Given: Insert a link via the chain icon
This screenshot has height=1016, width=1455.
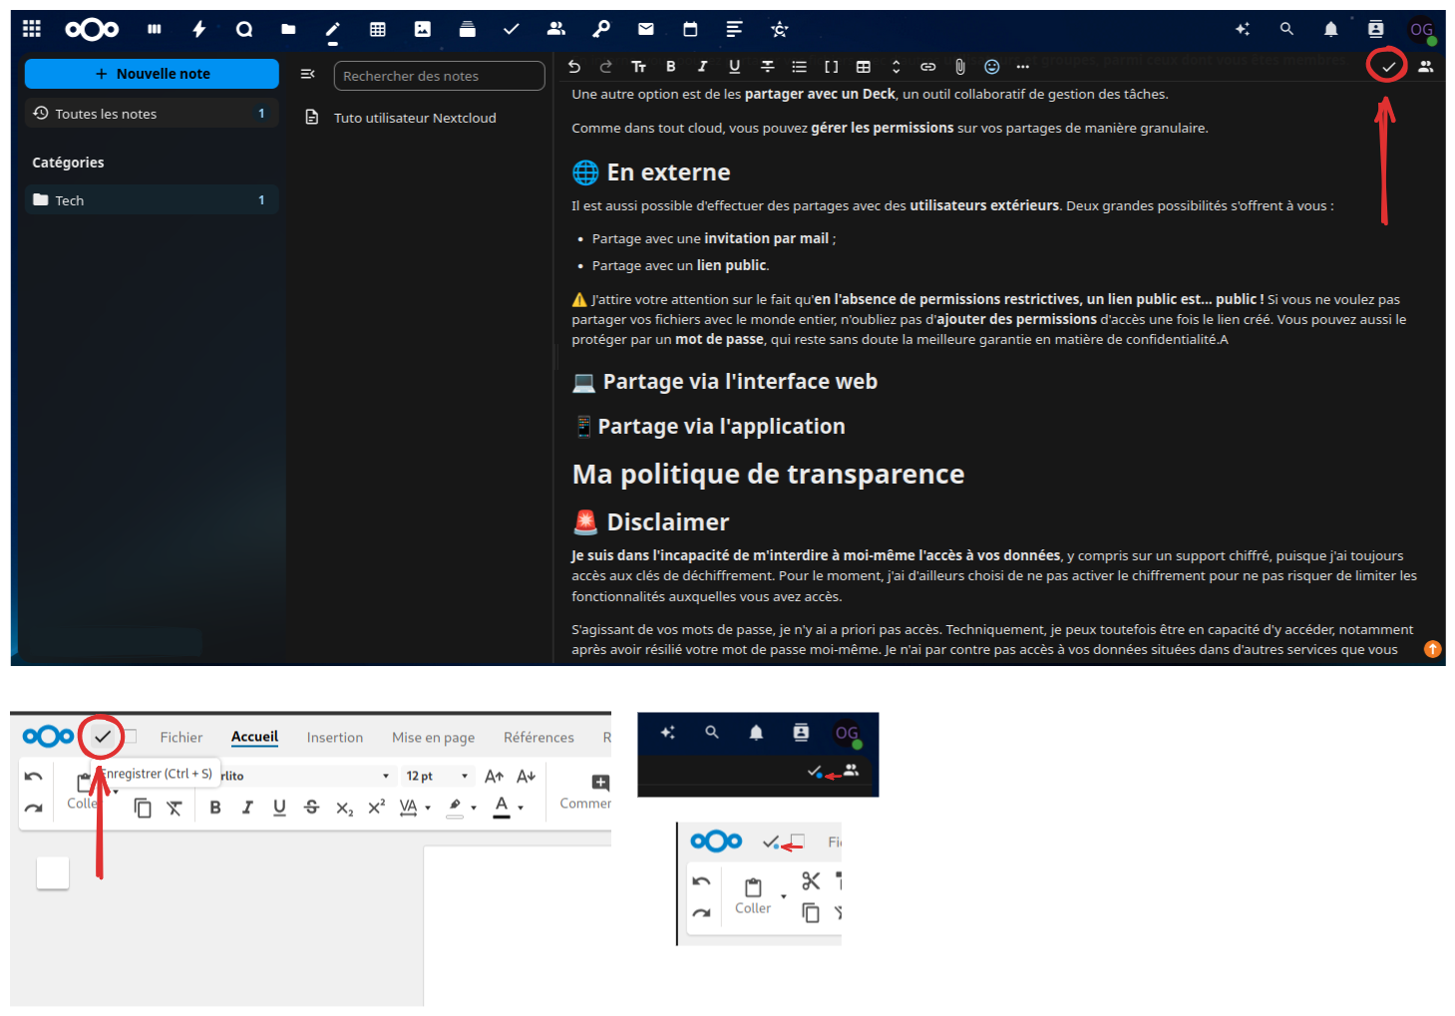Looking at the screenshot, I should pos(927,67).
